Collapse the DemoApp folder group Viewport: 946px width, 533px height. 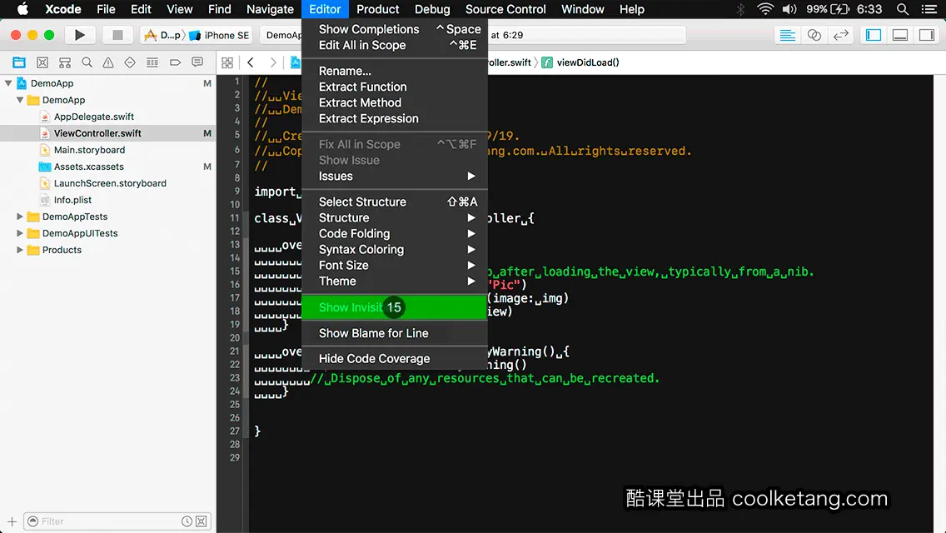click(x=20, y=100)
